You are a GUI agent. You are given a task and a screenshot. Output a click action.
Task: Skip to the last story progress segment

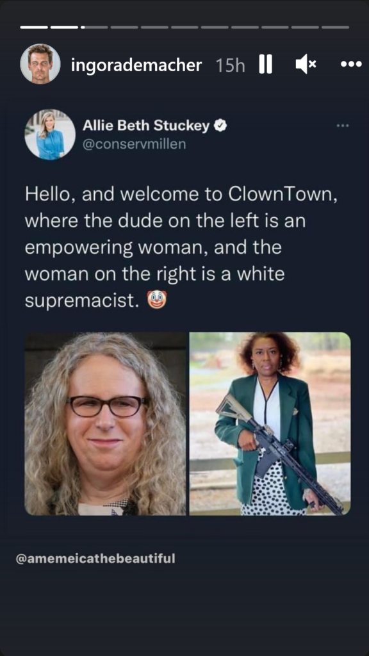[335, 27]
